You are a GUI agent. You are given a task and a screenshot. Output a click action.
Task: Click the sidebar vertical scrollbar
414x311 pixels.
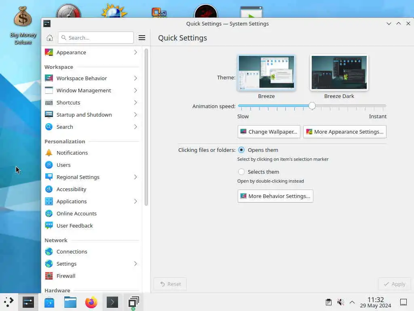(x=146, y=127)
